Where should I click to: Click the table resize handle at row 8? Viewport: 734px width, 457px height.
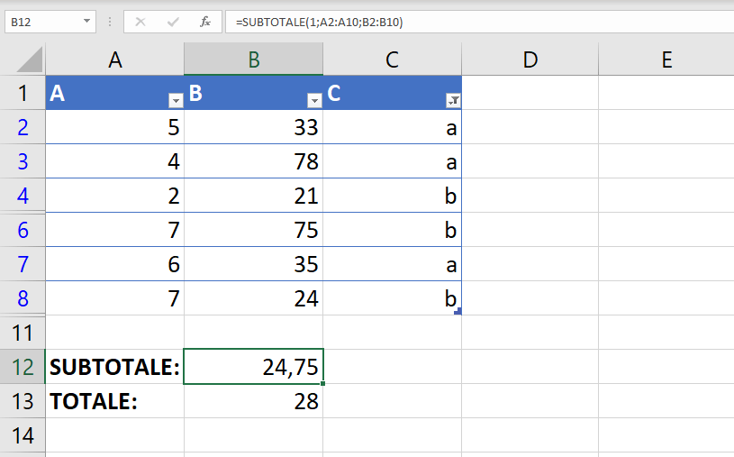point(458,311)
